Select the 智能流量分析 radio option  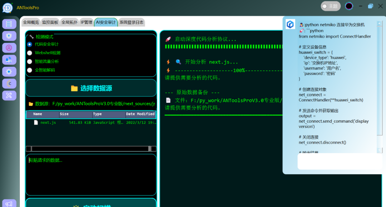pos(30,61)
